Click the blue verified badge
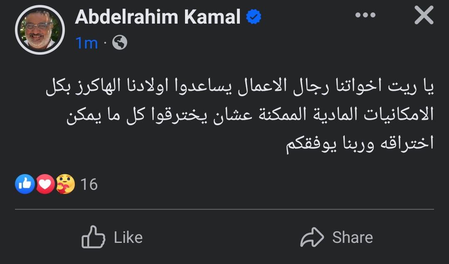This screenshot has width=449, height=264. (254, 17)
